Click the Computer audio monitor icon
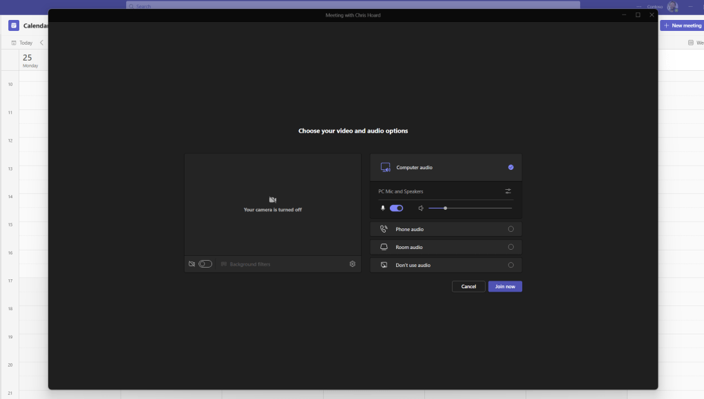The width and height of the screenshot is (704, 399). (385, 167)
